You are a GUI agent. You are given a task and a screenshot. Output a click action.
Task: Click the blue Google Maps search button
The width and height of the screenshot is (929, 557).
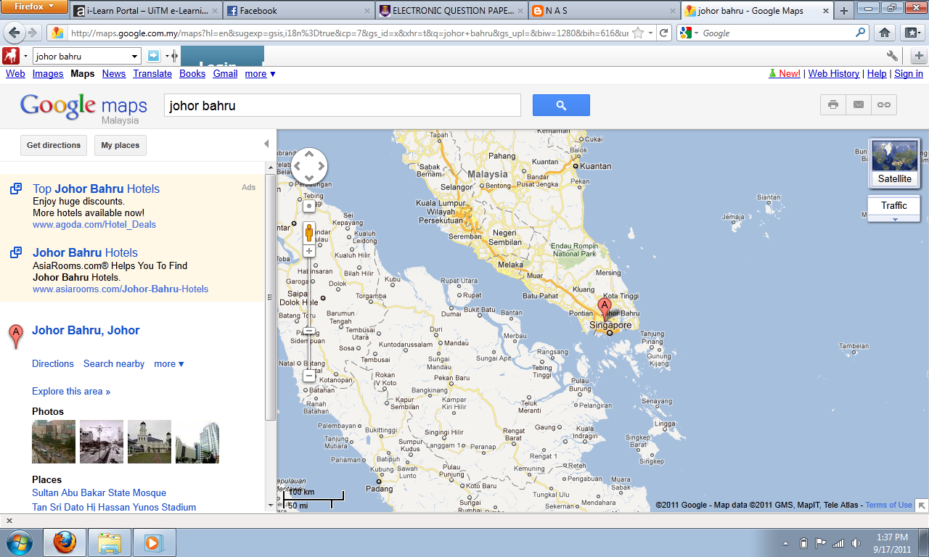[561, 105]
